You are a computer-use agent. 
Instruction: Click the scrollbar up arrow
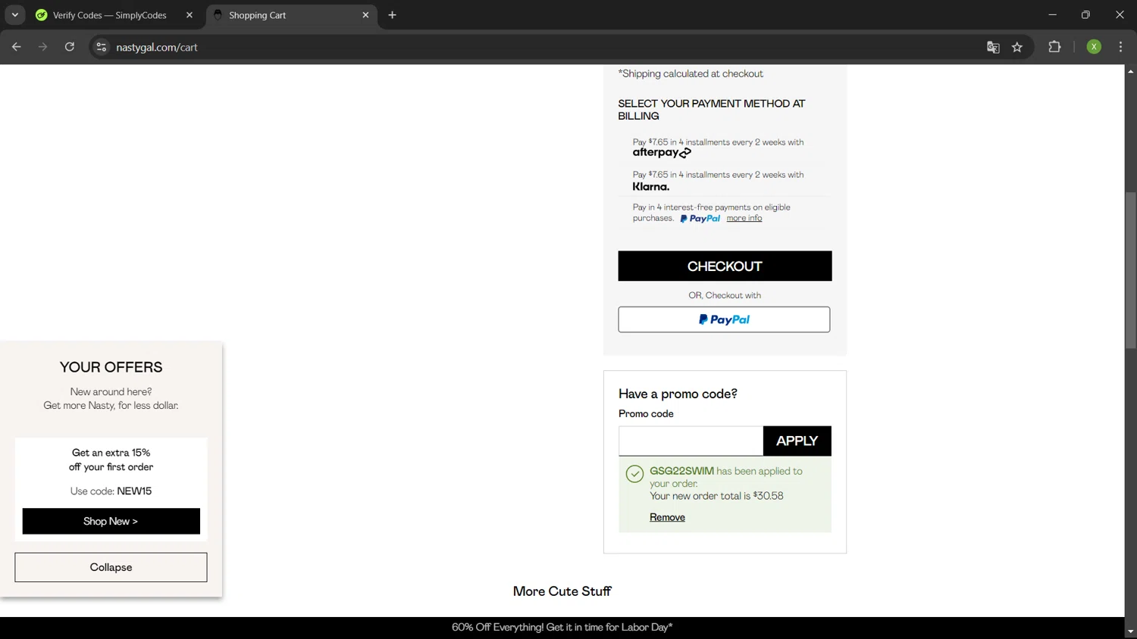click(x=1130, y=71)
